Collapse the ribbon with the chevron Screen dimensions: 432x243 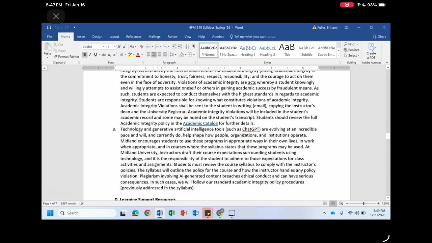[x=387, y=62]
